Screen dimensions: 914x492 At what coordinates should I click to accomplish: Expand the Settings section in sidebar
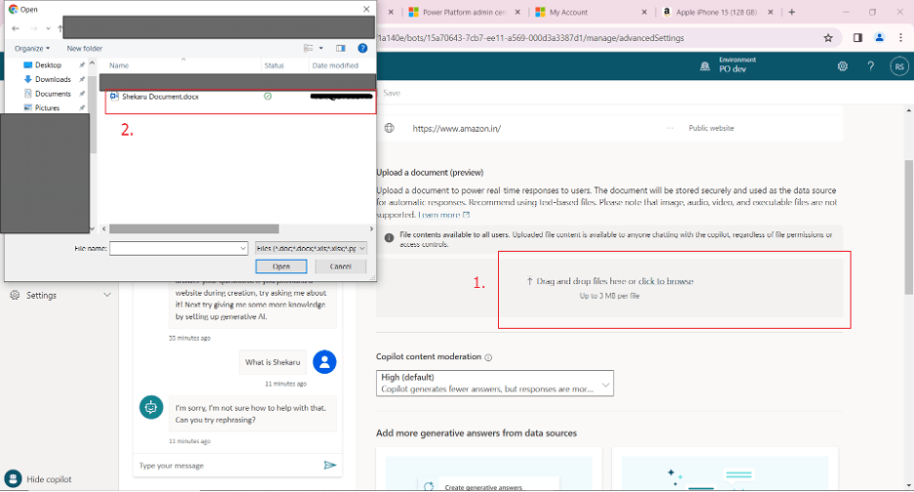point(106,295)
